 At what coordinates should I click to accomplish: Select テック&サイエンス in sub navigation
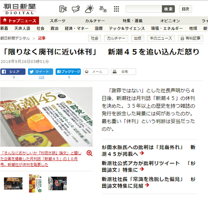(x=127, y=28)
